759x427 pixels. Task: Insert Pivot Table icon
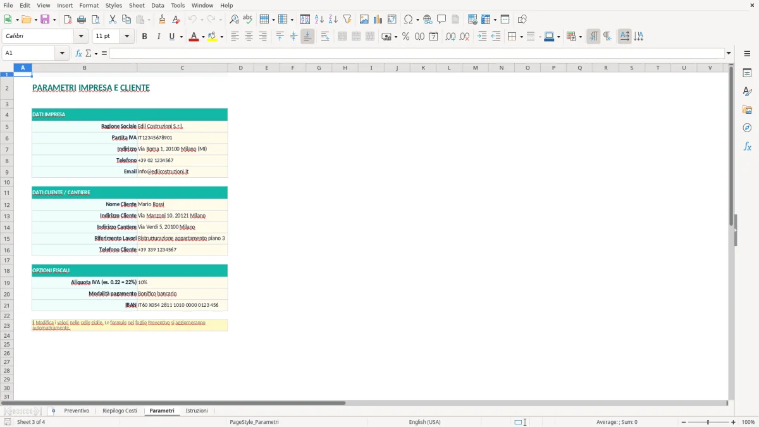pyautogui.click(x=392, y=20)
